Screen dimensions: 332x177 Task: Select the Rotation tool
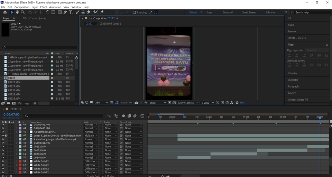(x=47, y=12)
